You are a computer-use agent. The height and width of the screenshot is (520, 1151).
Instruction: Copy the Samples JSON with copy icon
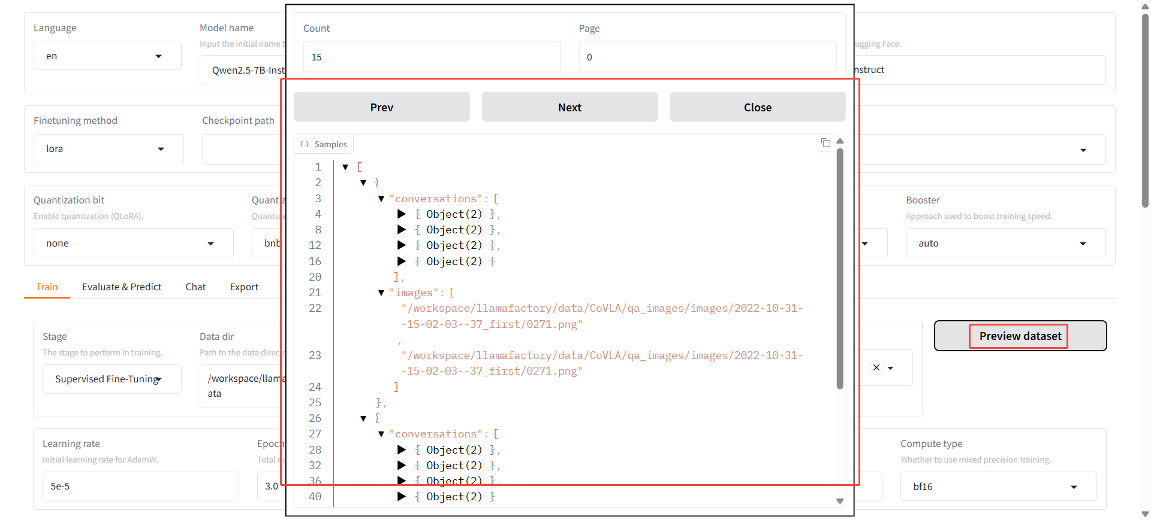[x=825, y=143]
